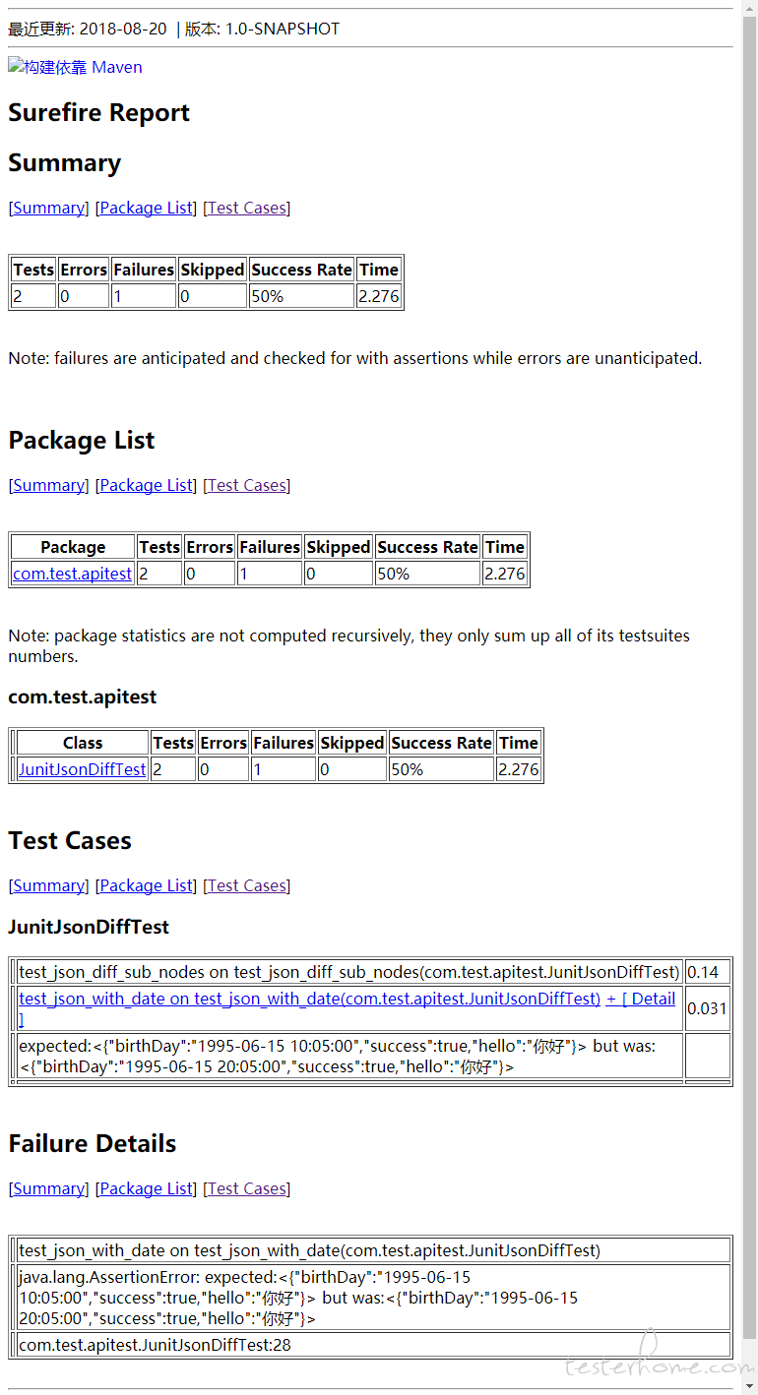
Task: Open Package List link under Test Cases heading
Action: 147,885
